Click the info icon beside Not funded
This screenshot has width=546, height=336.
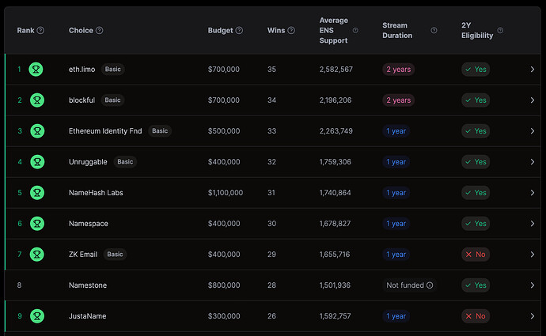click(430, 285)
